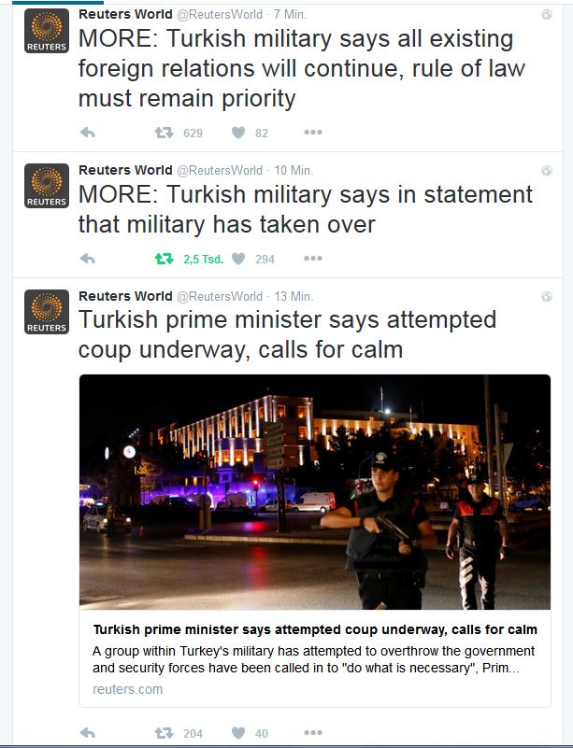Like the tweet with 82 likes
This screenshot has width=573, height=748.
tap(238, 133)
